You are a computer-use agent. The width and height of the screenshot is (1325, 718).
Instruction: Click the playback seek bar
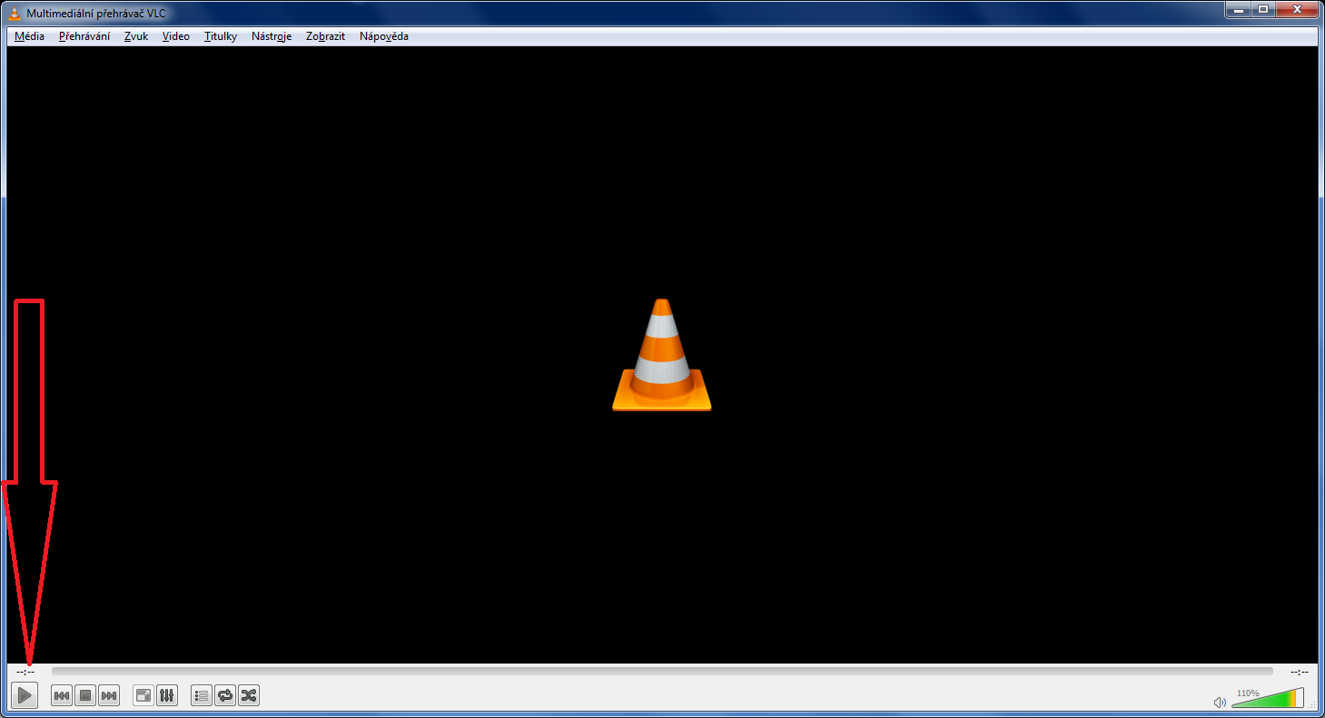(x=661, y=672)
